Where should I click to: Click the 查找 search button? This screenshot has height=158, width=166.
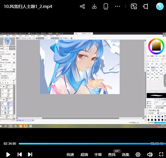pos(112,155)
